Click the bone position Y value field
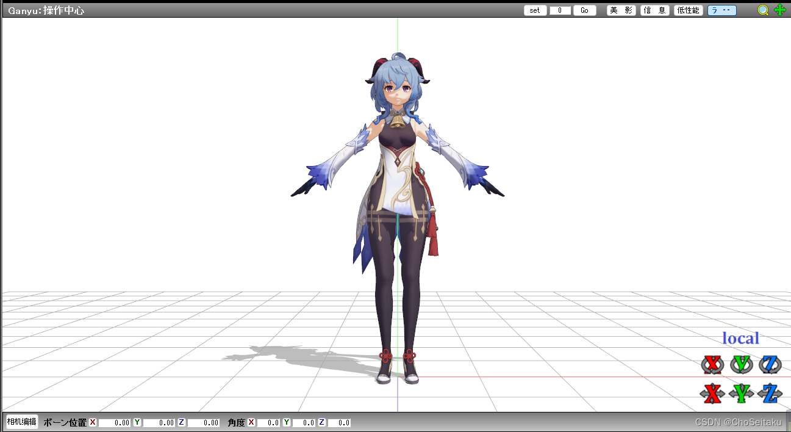The width and height of the screenshot is (791, 432). click(x=159, y=422)
